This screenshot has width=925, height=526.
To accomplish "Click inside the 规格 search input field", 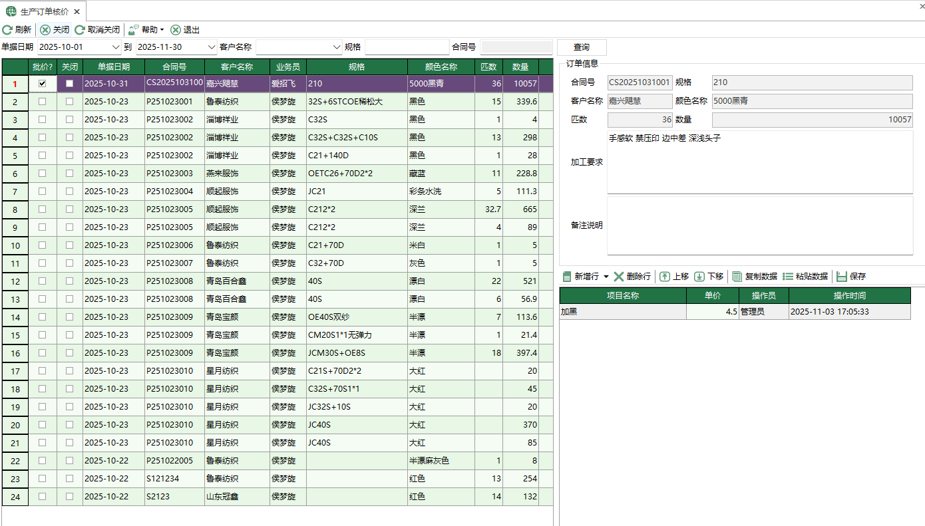I will tap(407, 47).
